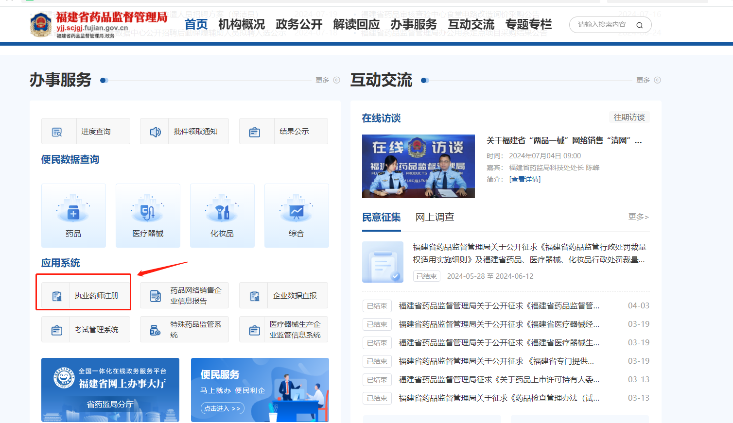Open the 药品 data query icon
The height and width of the screenshot is (423, 733).
[73, 210]
